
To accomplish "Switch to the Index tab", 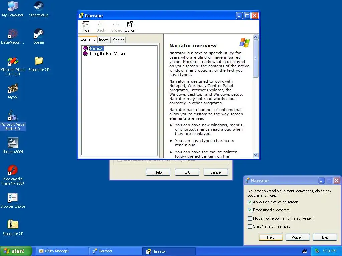I will (x=103, y=40).
